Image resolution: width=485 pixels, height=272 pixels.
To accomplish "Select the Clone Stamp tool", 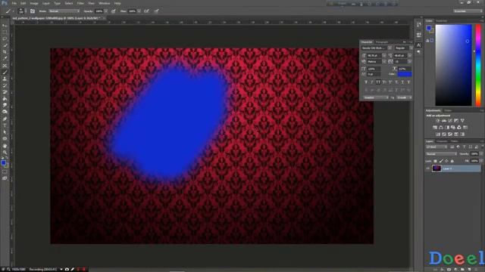I will pyautogui.click(x=5, y=79).
